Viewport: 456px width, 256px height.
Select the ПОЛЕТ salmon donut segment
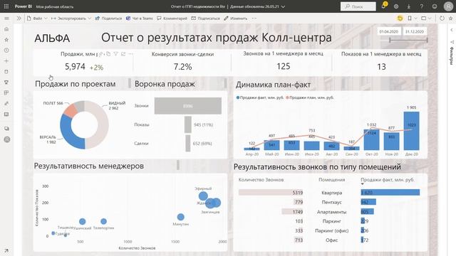71,110
